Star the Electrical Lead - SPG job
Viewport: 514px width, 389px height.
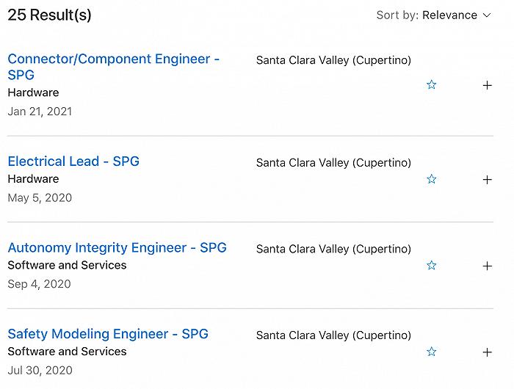(432, 179)
